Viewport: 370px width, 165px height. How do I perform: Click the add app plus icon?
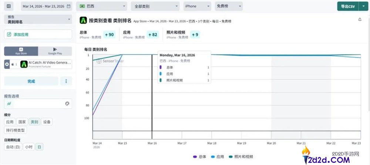9,34
